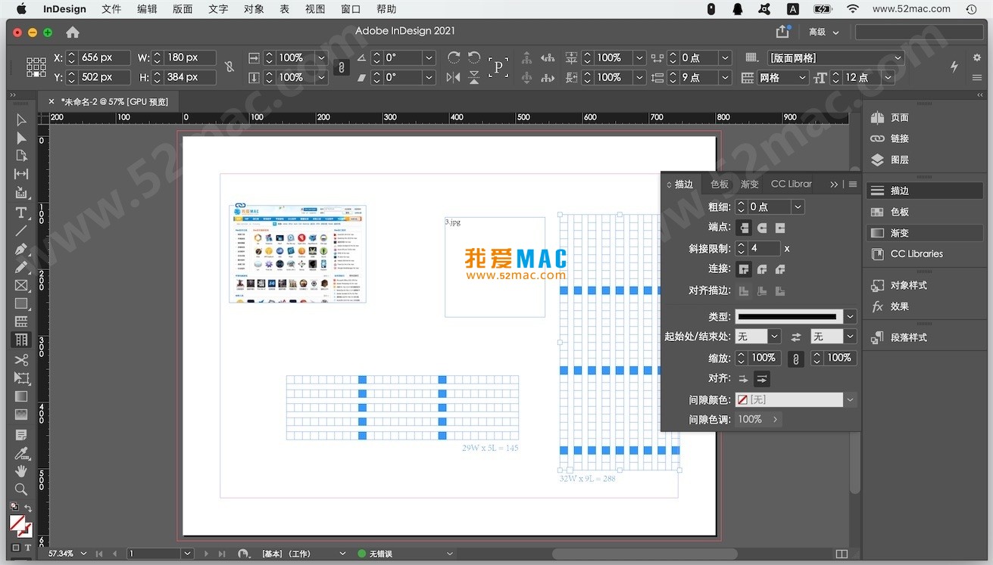Click the rotate 90° clockwise icon
This screenshot has width=993, height=565.
454,57
